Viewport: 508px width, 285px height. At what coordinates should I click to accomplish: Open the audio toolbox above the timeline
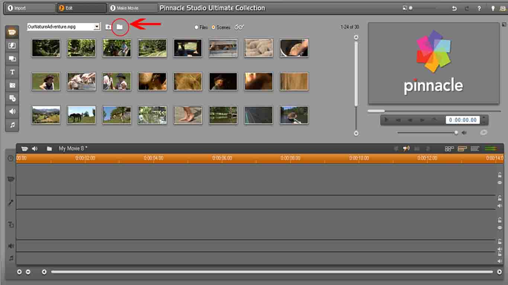coord(35,148)
